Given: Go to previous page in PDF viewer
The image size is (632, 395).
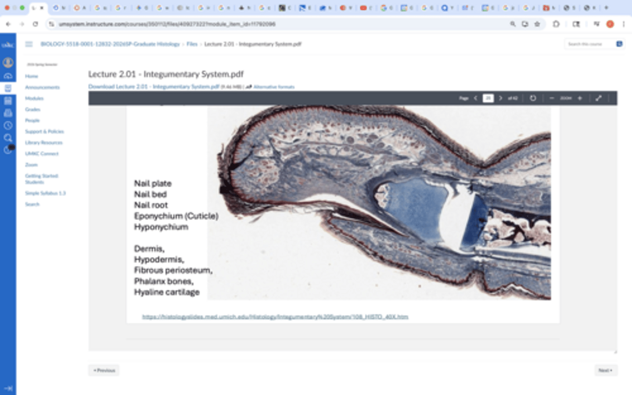Looking at the screenshot, I should [475, 98].
